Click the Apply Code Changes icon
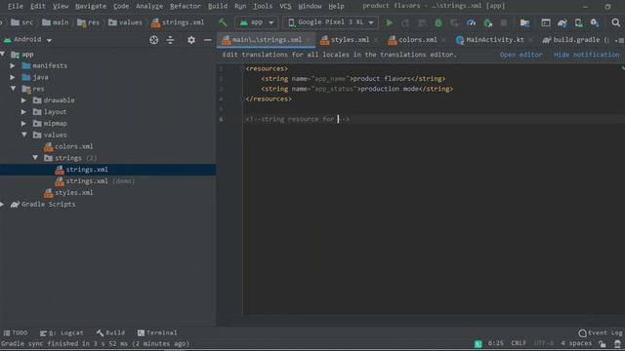The width and height of the screenshot is (625, 351). (x=422, y=23)
